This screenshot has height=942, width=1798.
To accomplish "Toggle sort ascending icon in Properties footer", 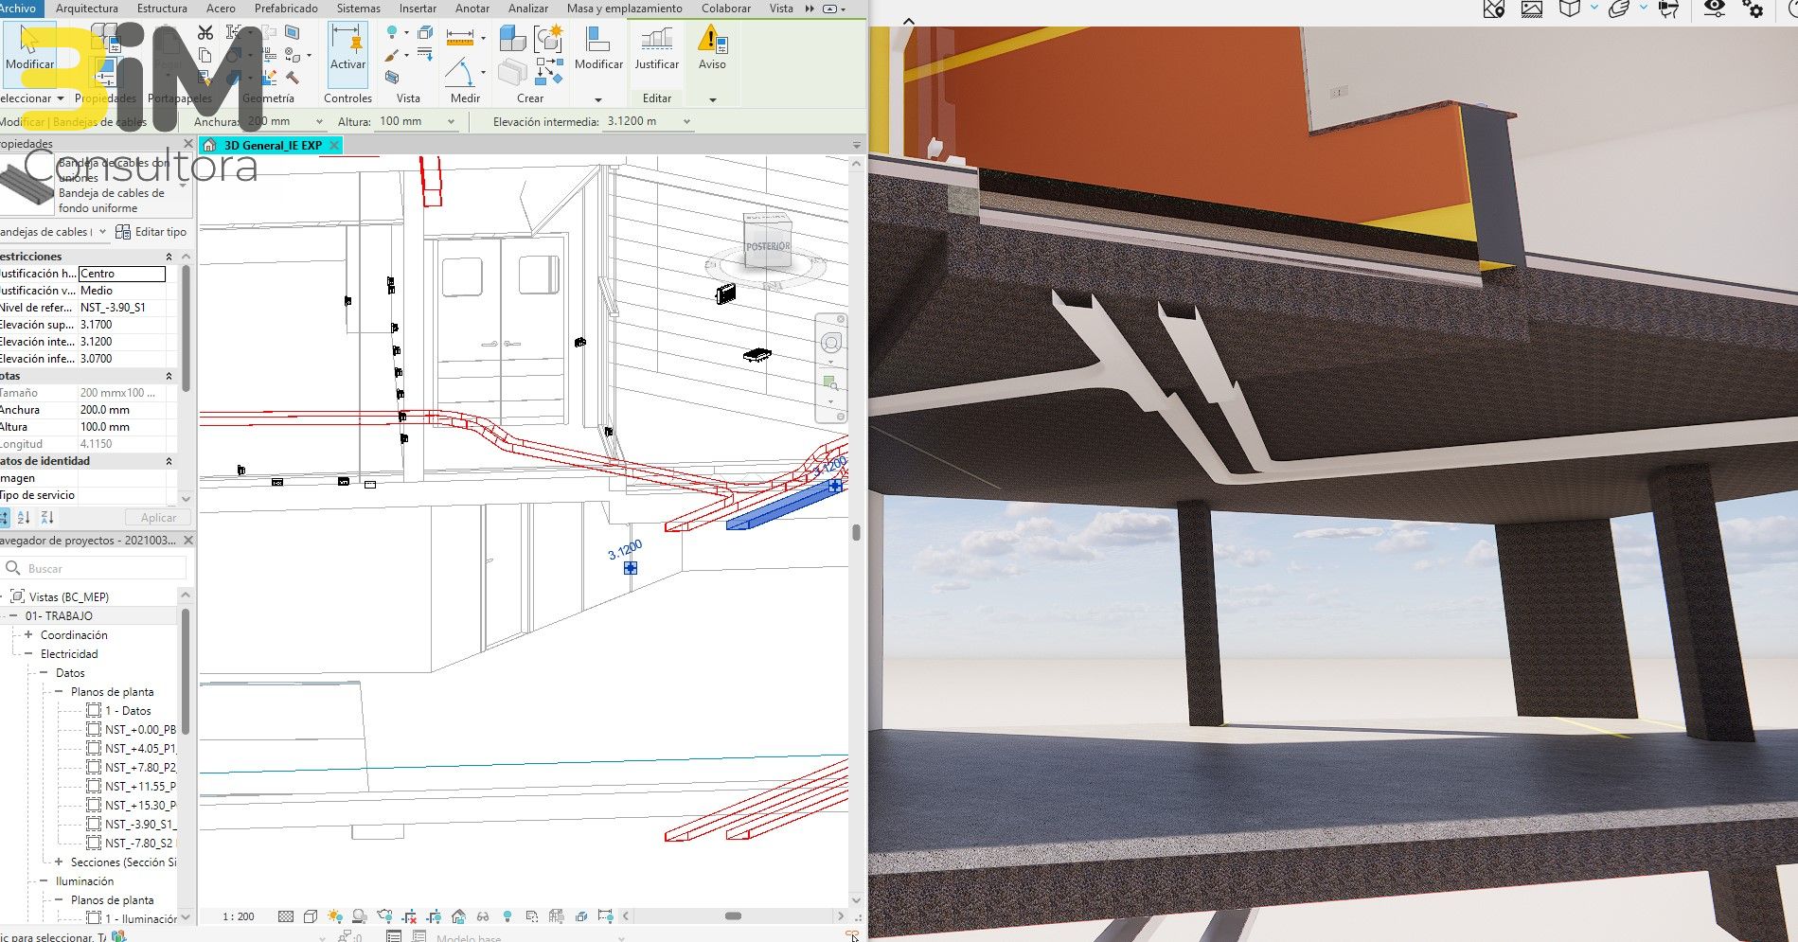I will pos(24,517).
